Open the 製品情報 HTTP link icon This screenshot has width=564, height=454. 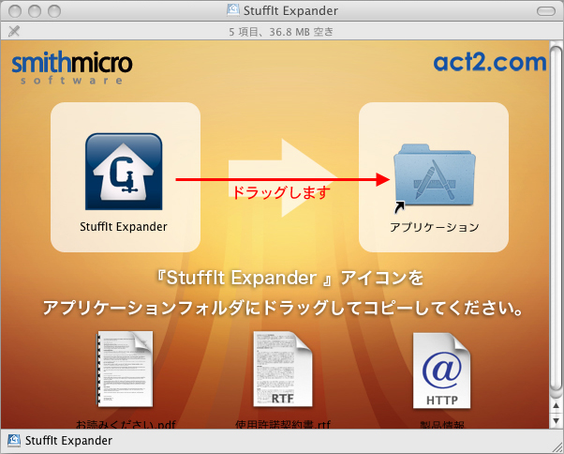pyautogui.click(x=441, y=371)
